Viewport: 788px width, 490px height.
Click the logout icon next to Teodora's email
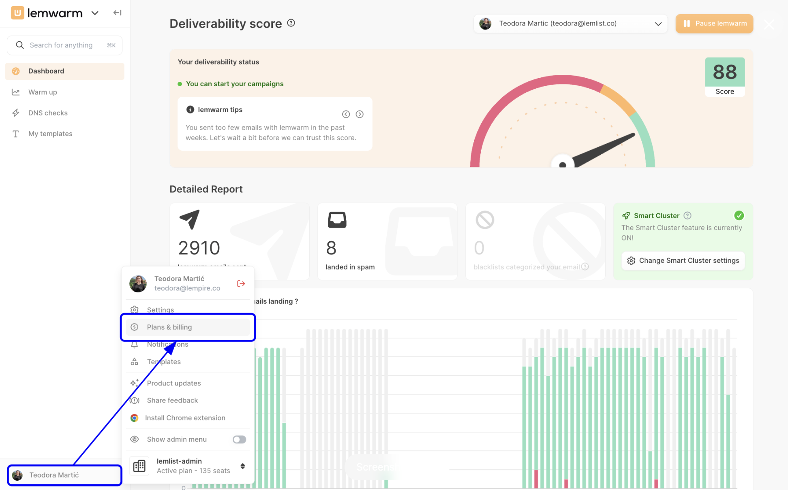[241, 283]
